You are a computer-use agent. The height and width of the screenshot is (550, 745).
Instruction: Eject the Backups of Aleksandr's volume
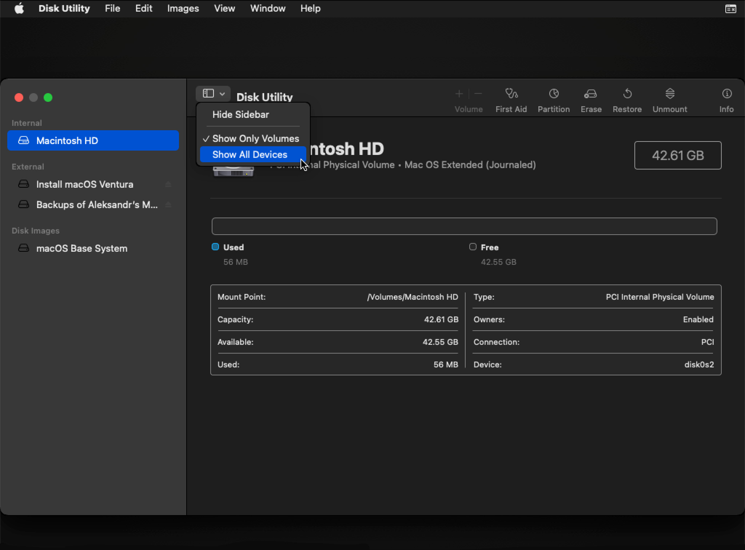tap(168, 205)
